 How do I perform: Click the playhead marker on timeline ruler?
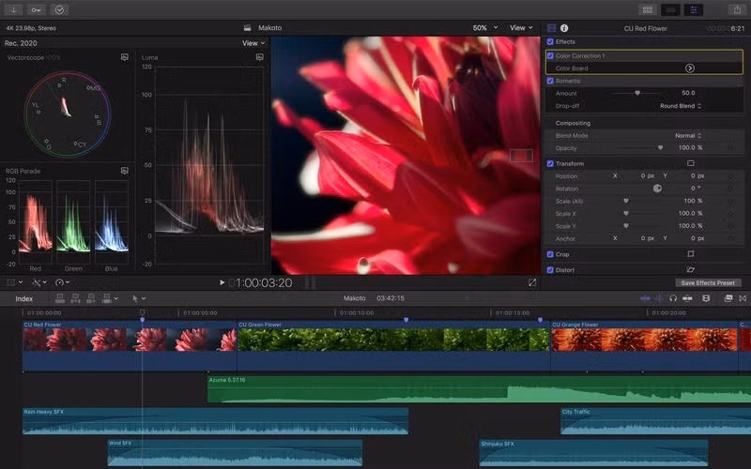click(x=143, y=312)
